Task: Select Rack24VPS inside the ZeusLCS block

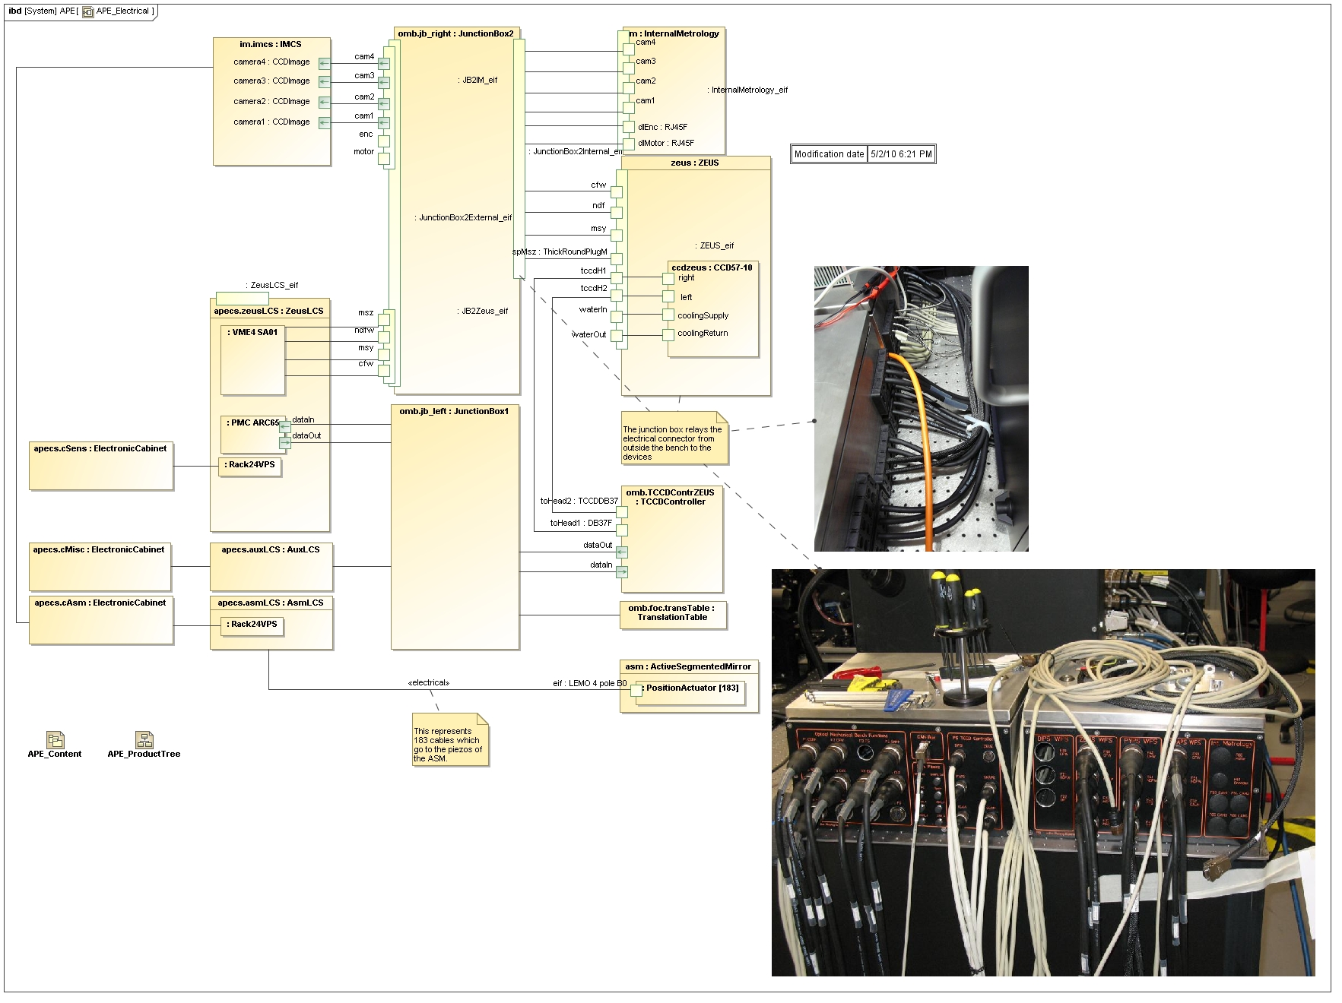Action: [250, 467]
